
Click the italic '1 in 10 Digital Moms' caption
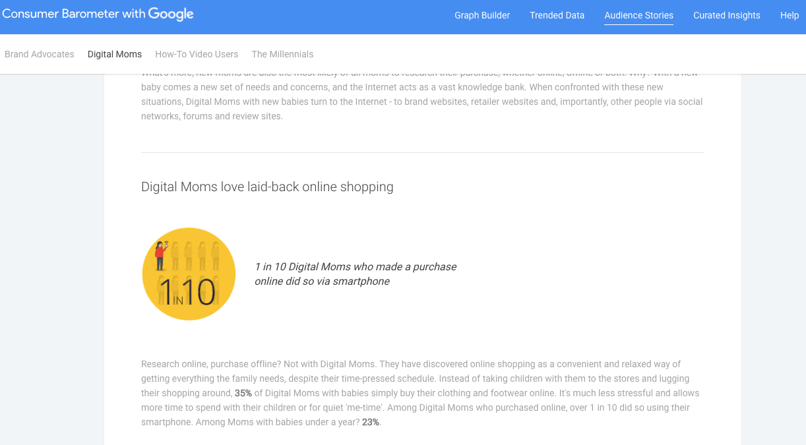(x=356, y=274)
